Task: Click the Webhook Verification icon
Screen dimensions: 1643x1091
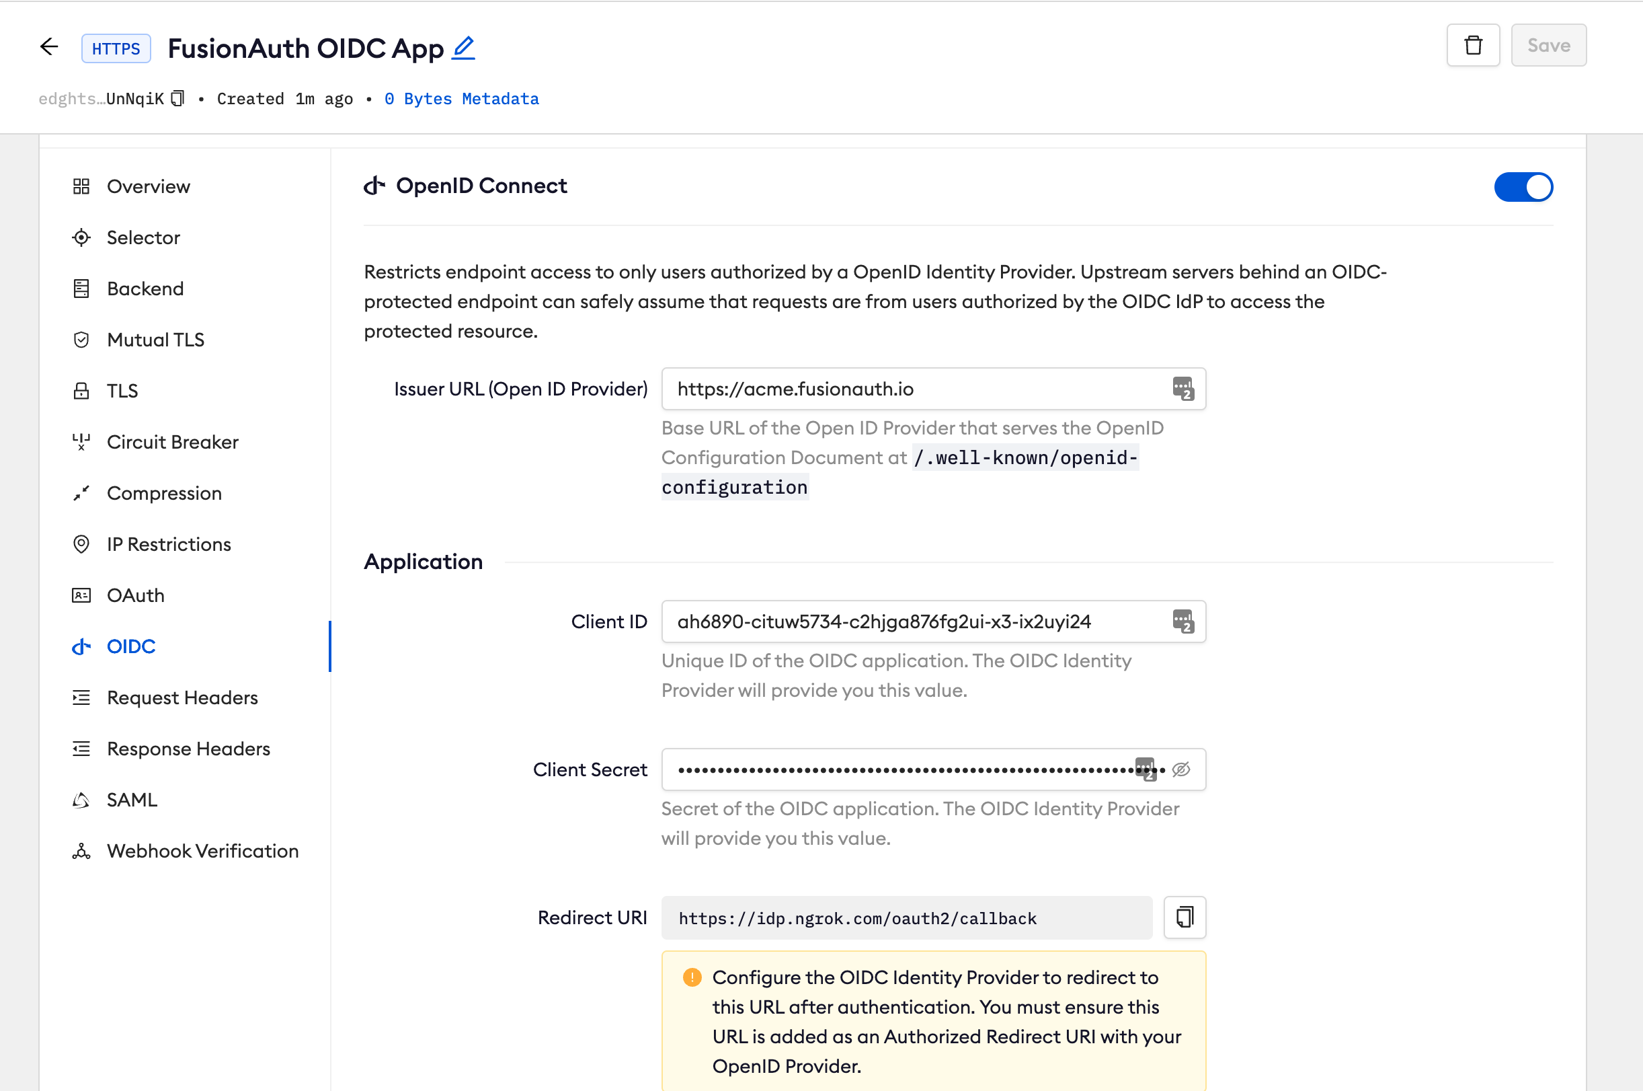Action: click(81, 850)
